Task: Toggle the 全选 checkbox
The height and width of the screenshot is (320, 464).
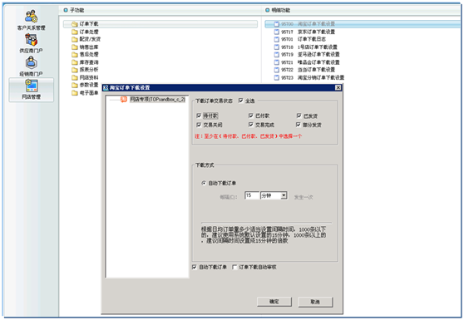Action: click(241, 101)
